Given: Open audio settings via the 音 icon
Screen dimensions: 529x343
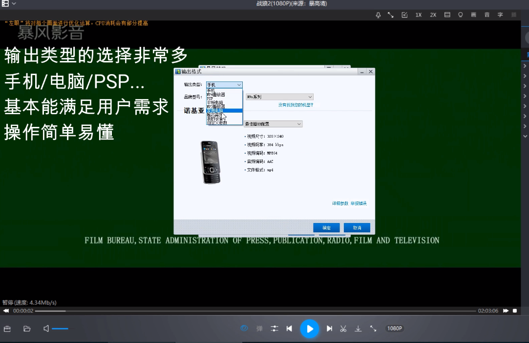Looking at the screenshot, I should coord(487,15).
